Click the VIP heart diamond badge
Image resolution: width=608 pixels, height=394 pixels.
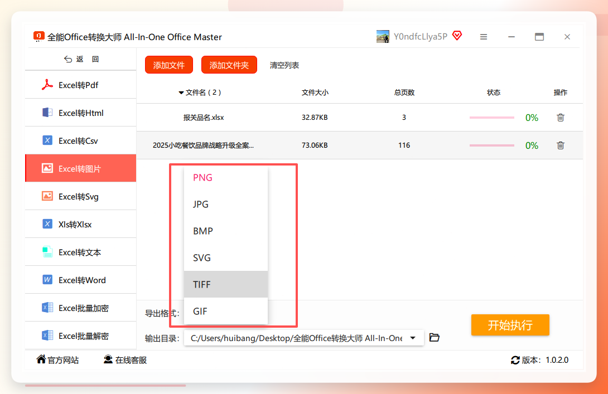457,36
